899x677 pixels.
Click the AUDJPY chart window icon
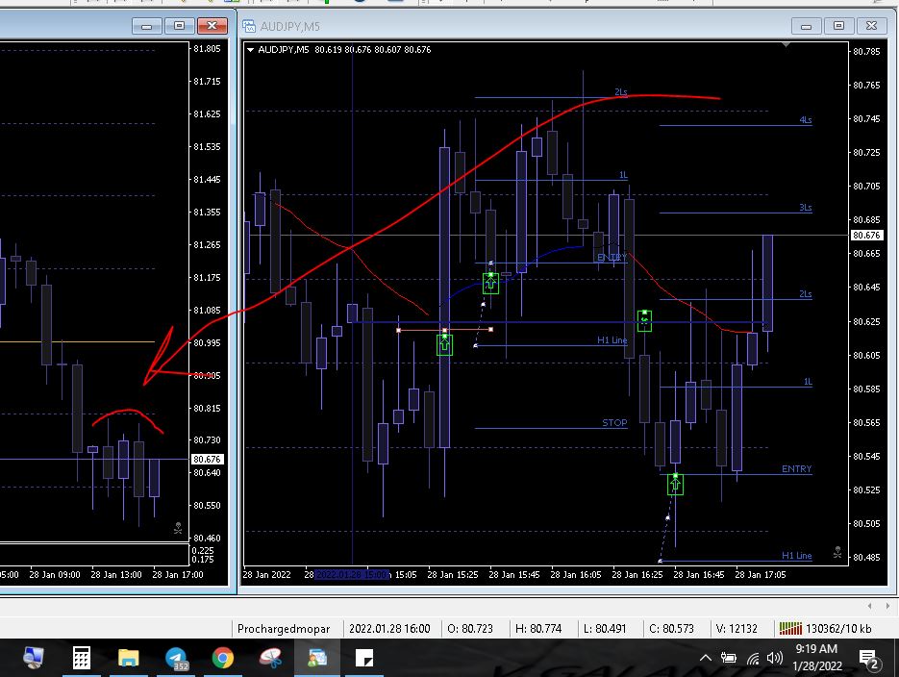250,26
